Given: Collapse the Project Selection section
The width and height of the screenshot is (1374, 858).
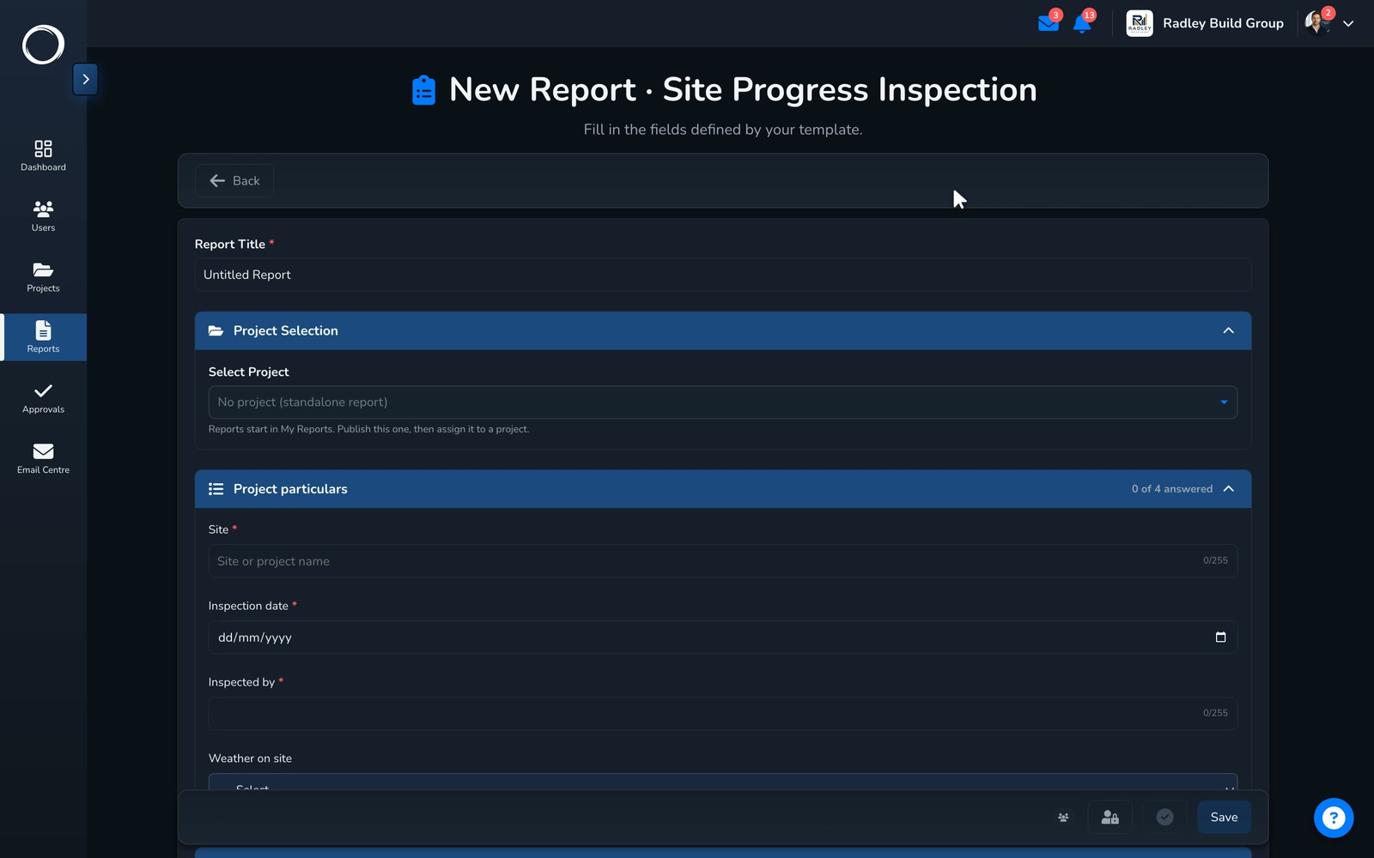Looking at the screenshot, I should 1228,330.
